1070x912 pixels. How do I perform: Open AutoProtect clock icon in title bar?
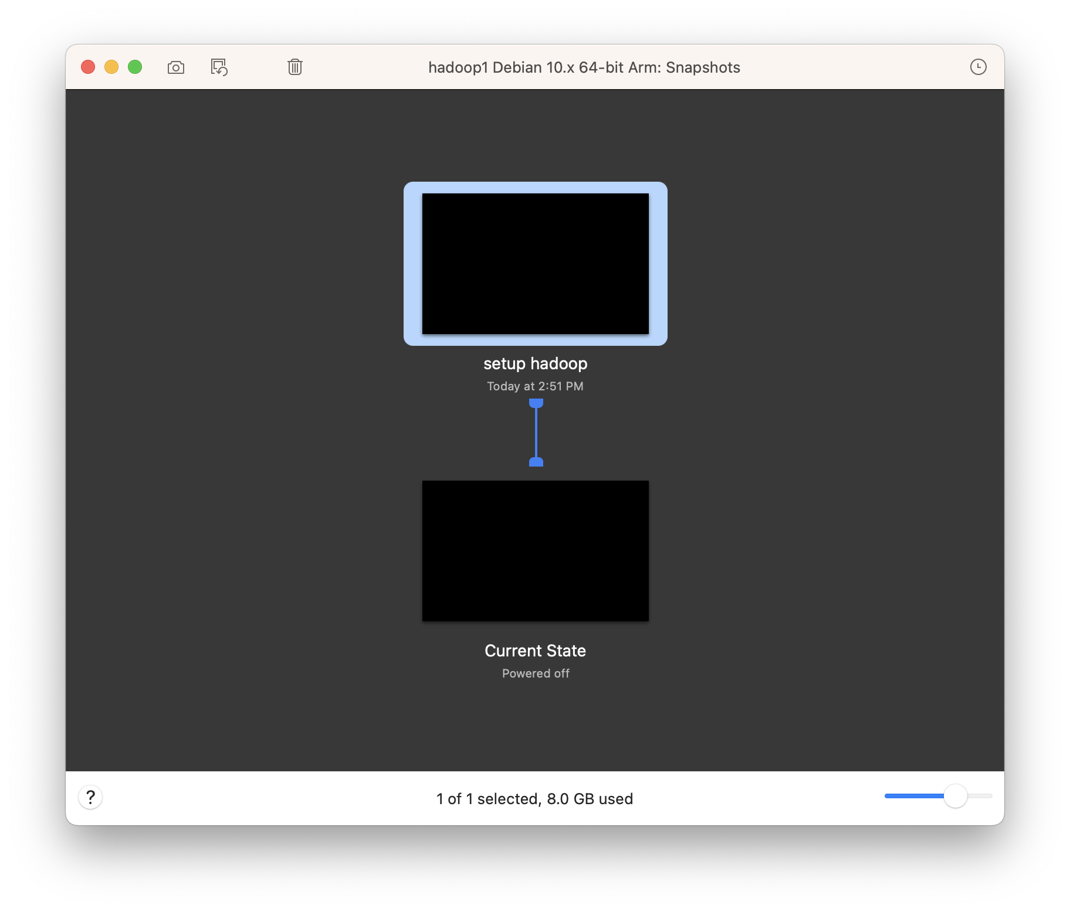[x=978, y=67]
